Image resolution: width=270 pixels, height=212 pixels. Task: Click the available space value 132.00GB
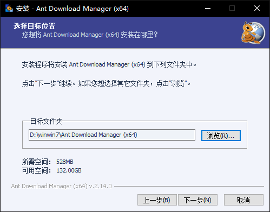click(69, 170)
